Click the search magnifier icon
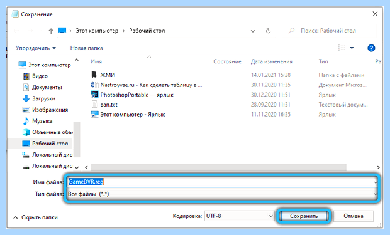The height and width of the screenshot is (235, 390). click(291, 31)
